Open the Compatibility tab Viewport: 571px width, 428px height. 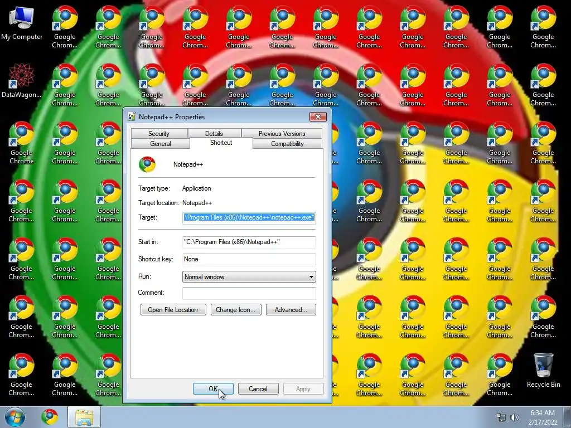pos(287,144)
